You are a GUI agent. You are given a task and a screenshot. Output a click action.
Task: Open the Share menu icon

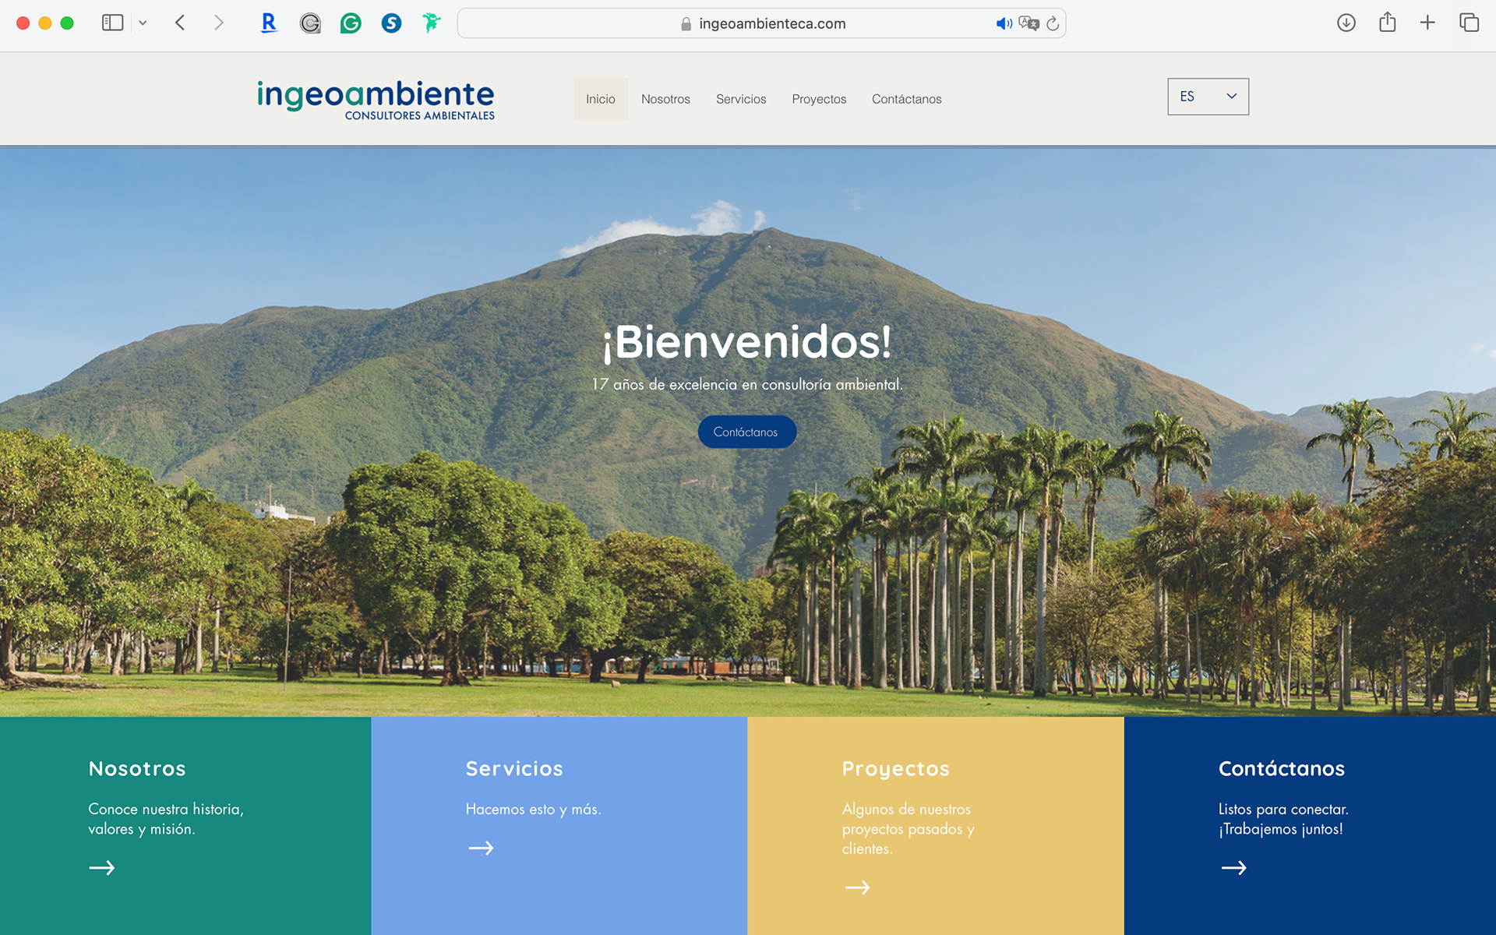tap(1387, 23)
